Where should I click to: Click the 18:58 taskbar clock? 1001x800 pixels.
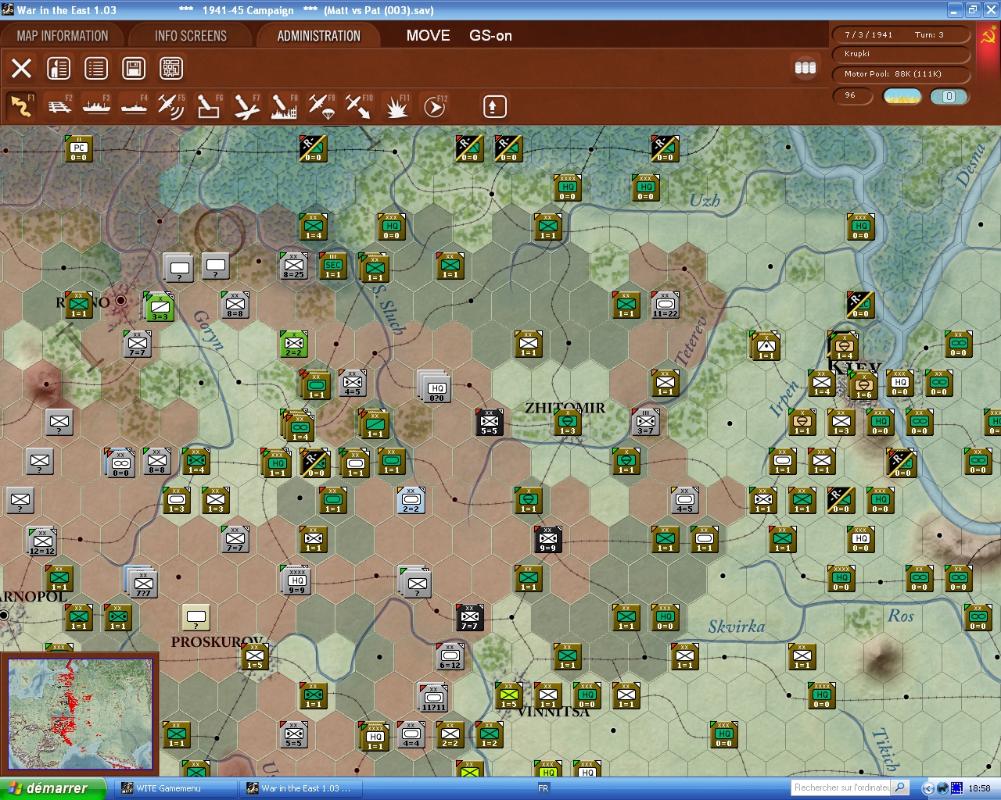coord(979,788)
